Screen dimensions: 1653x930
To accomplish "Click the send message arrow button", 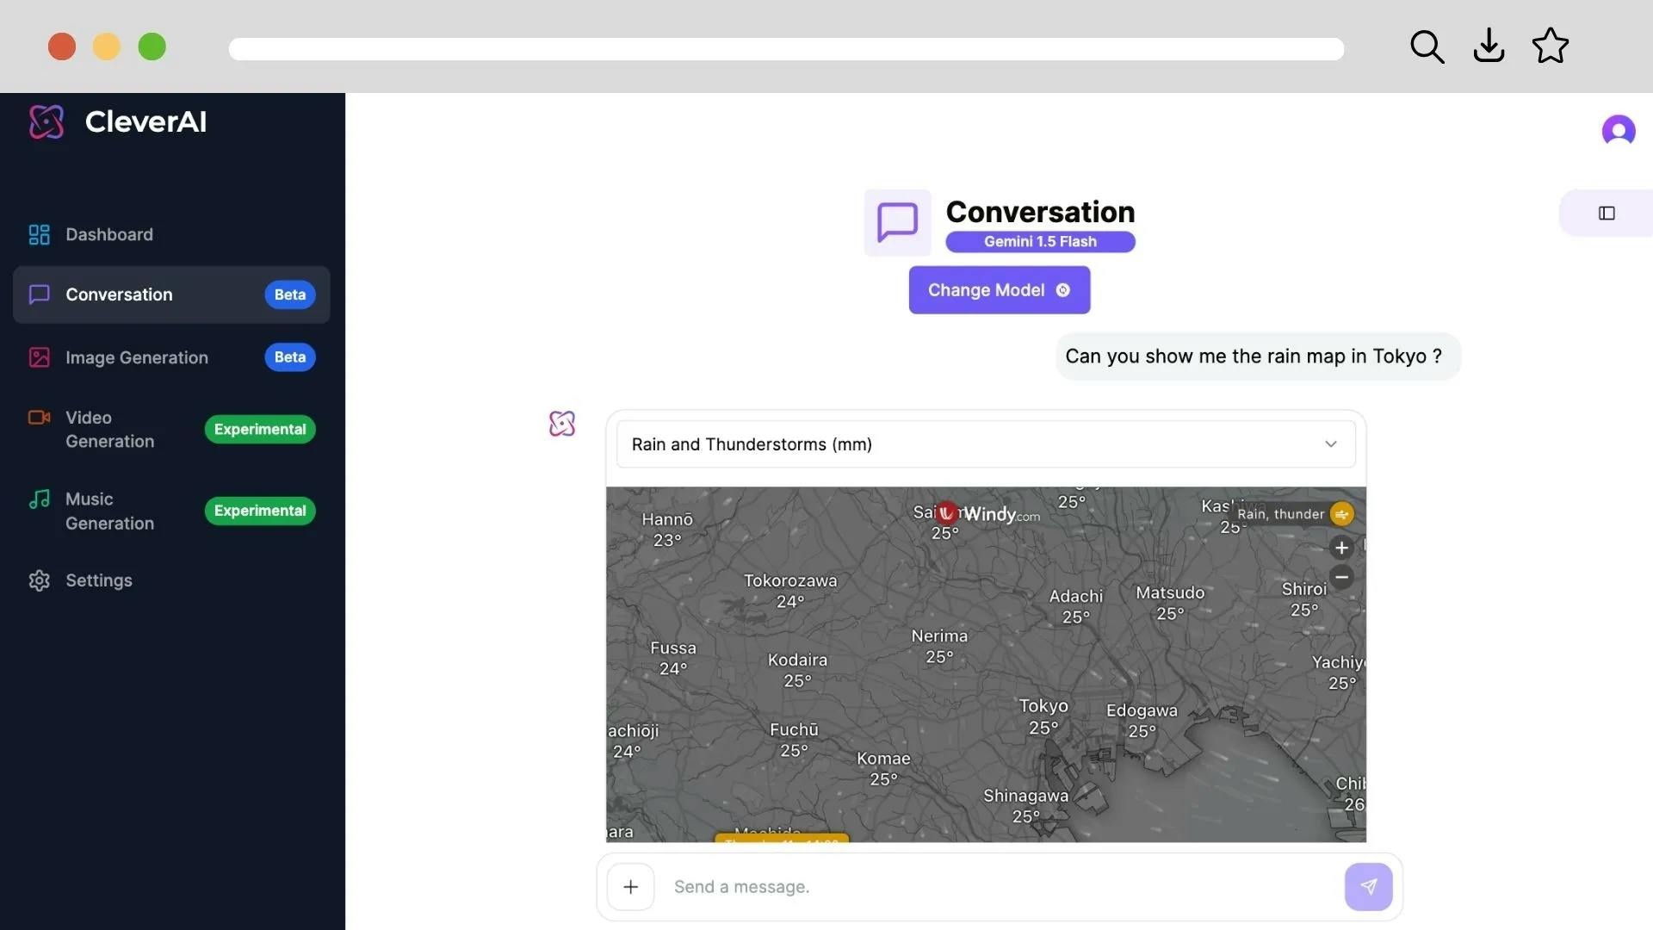I will tap(1369, 887).
